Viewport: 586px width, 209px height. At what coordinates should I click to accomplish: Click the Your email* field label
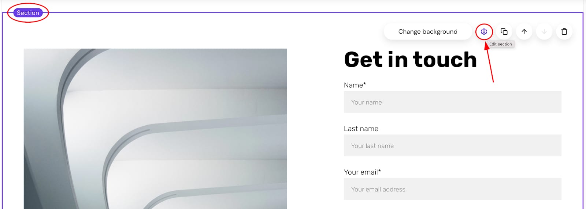point(362,172)
